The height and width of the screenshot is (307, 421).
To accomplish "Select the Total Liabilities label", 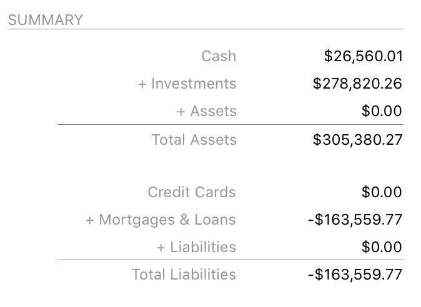I will click(x=184, y=275).
